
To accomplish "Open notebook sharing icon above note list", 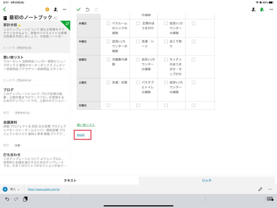I will click(x=56, y=9).
